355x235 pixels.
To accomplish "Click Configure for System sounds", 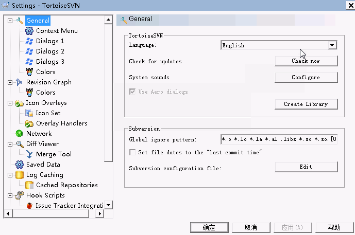I will click(x=306, y=77).
